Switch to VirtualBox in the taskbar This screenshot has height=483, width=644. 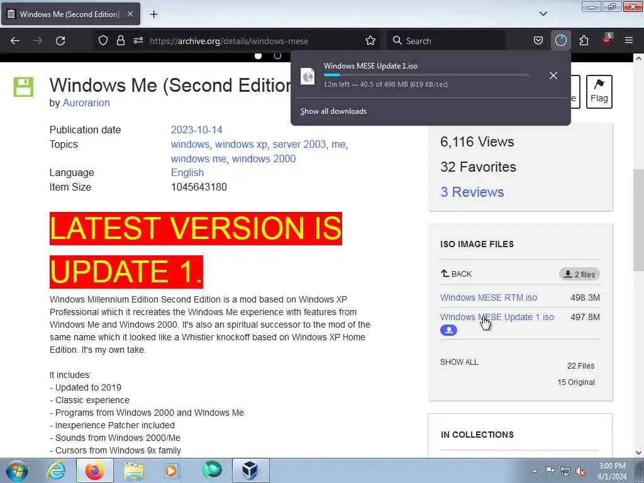coord(250,470)
